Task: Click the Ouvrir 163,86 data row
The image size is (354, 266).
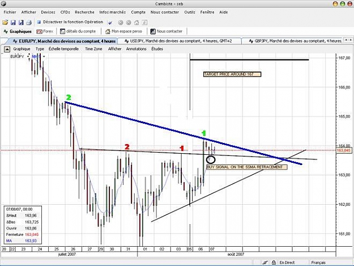Action: (21, 228)
